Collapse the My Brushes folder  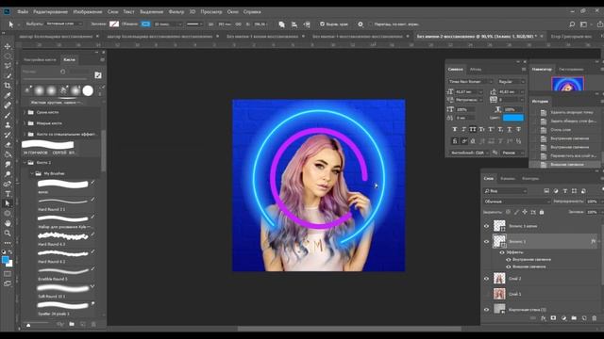pyautogui.click(x=32, y=173)
